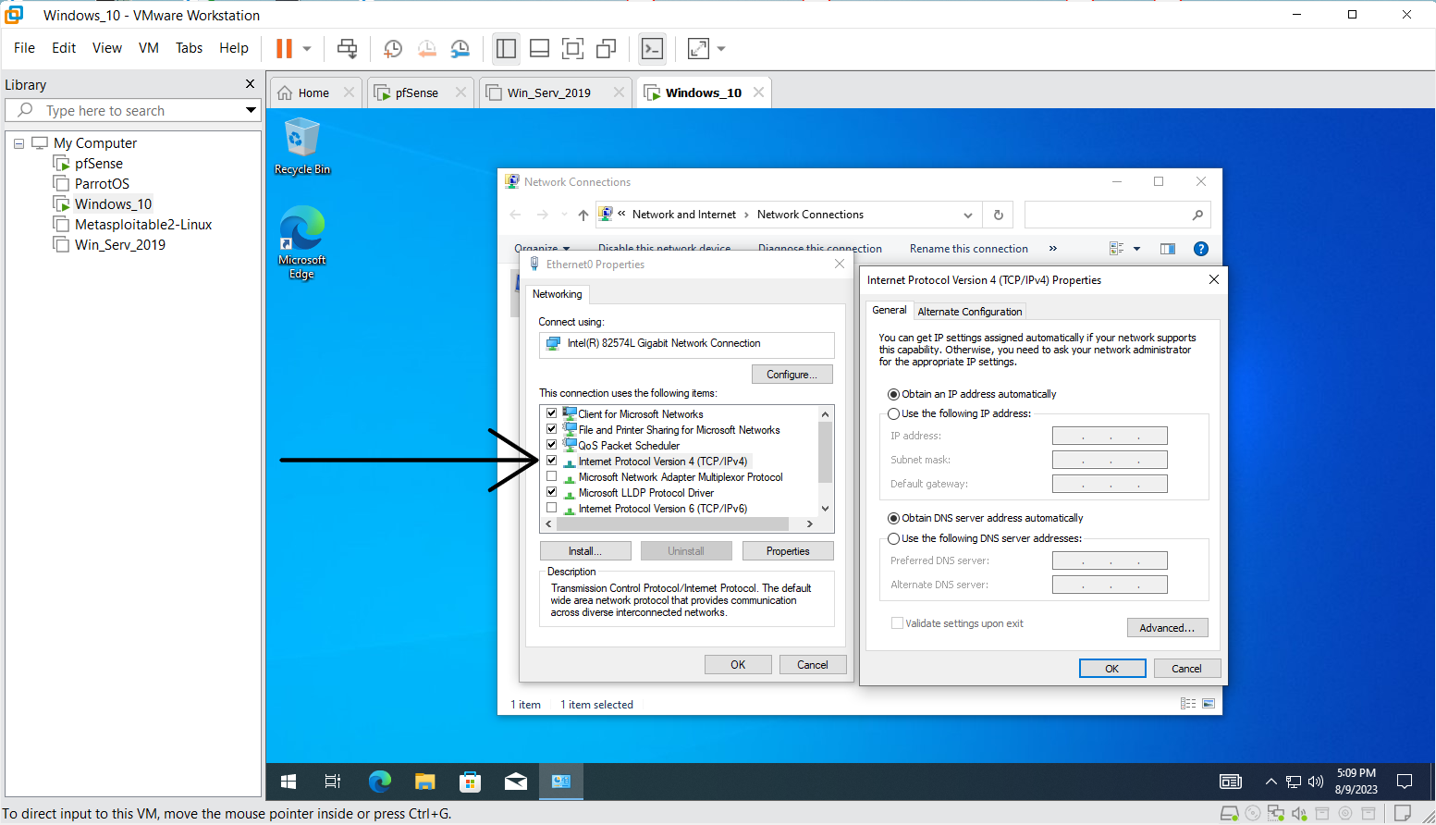
Task: Open File Explorer from guest taskbar
Action: click(x=424, y=782)
